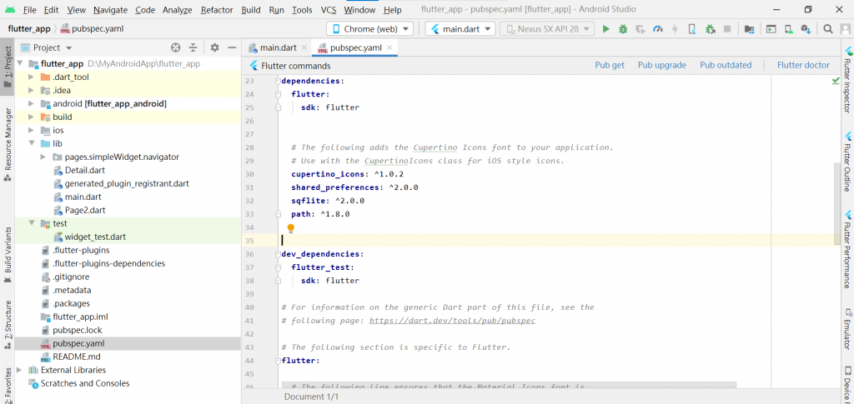Image resolution: width=854 pixels, height=404 pixels.
Task: Open Search Everywhere magnifier icon
Action: [828, 29]
